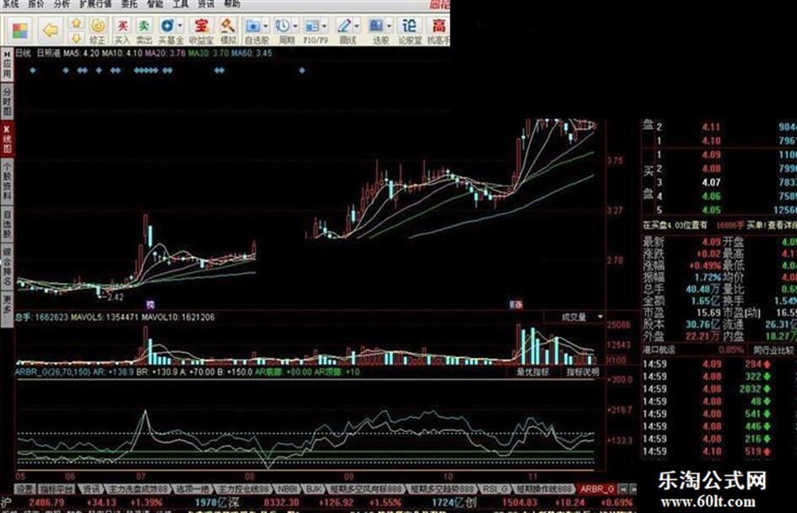Screen dimensions: 797x513
Task: Switch to the 分时图 sidebar tab
Action: tap(7, 100)
